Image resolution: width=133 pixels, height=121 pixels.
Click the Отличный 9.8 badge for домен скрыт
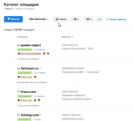coord(25,50)
